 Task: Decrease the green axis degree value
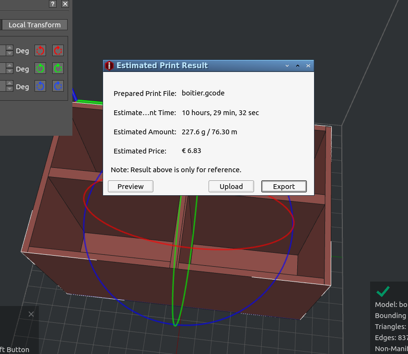click(x=10, y=71)
